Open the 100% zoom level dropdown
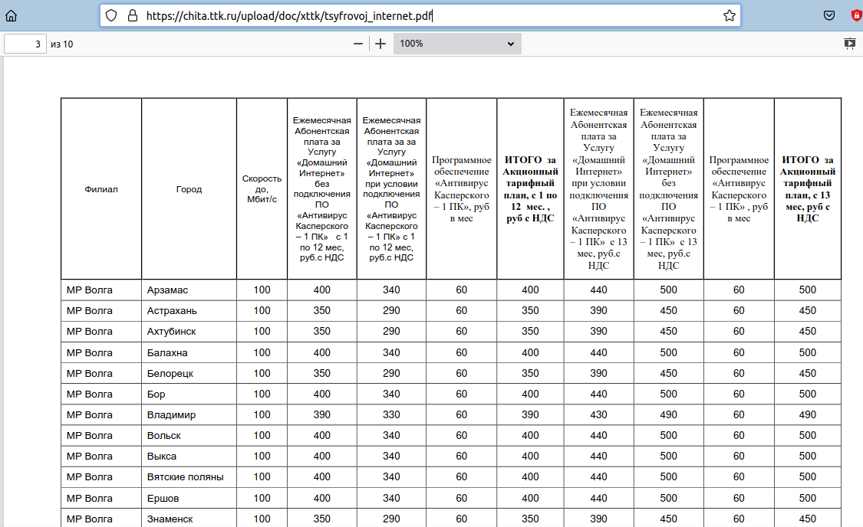Viewport: 863px width, 527px height. click(x=457, y=44)
